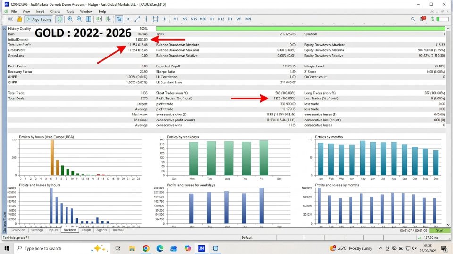
Task: Click the muted volume tray icon
Action: pos(415,248)
